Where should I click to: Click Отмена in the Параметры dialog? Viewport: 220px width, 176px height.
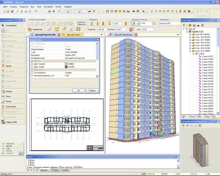(92, 91)
